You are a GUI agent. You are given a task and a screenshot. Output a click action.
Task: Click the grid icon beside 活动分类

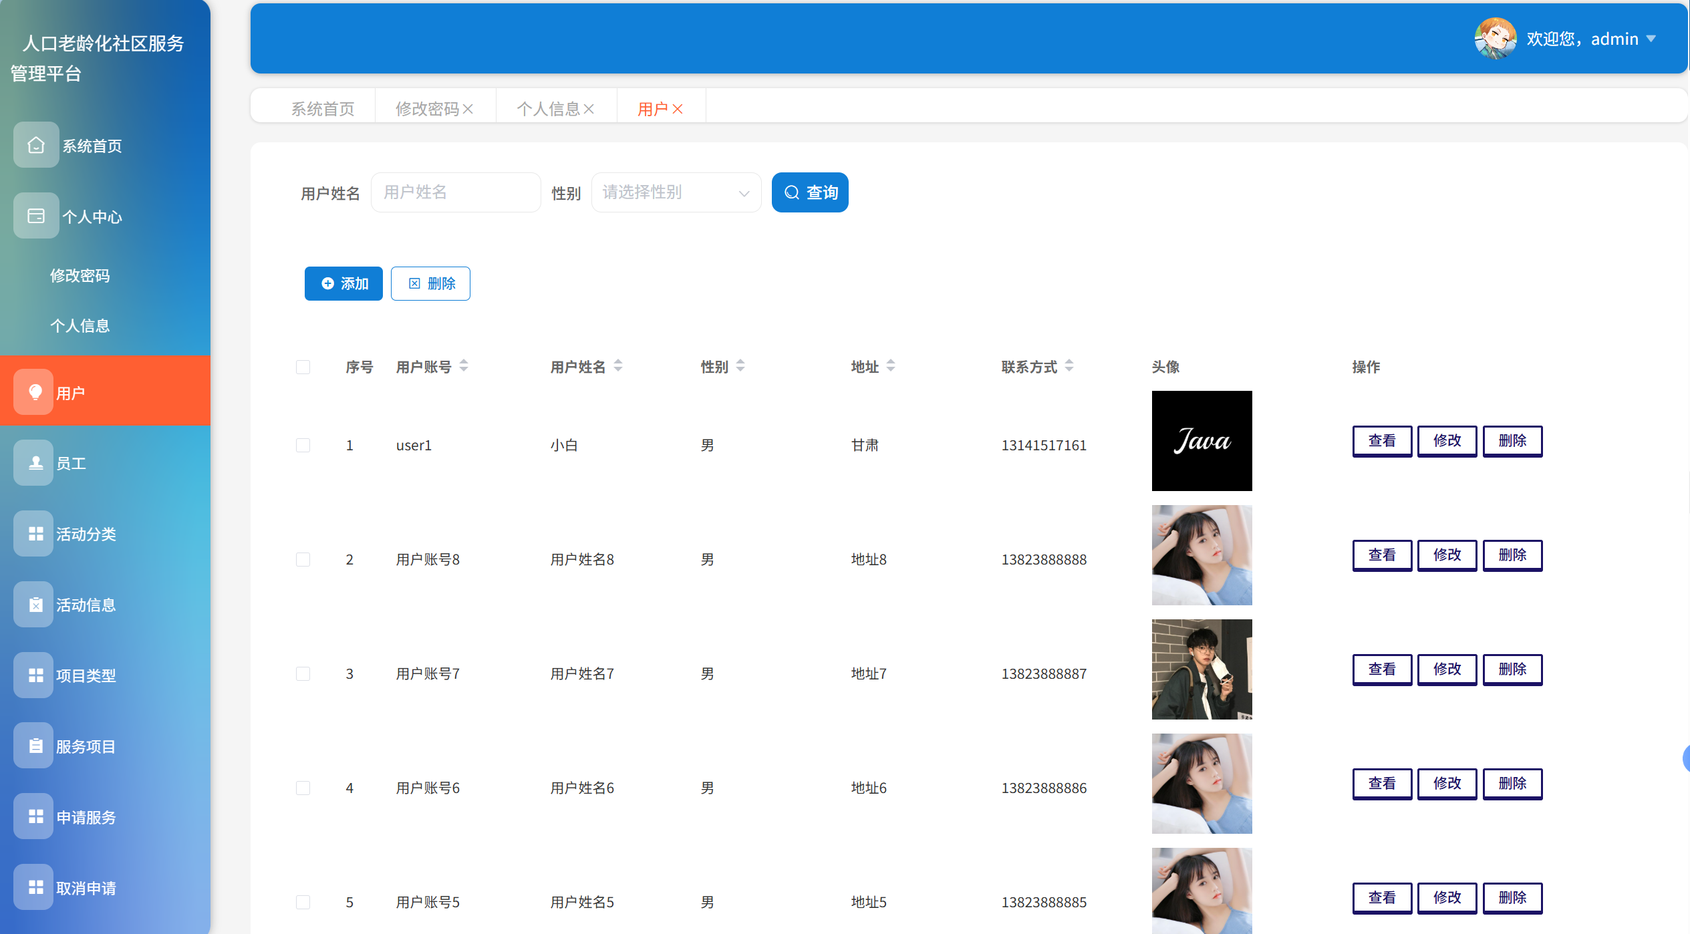coord(36,533)
